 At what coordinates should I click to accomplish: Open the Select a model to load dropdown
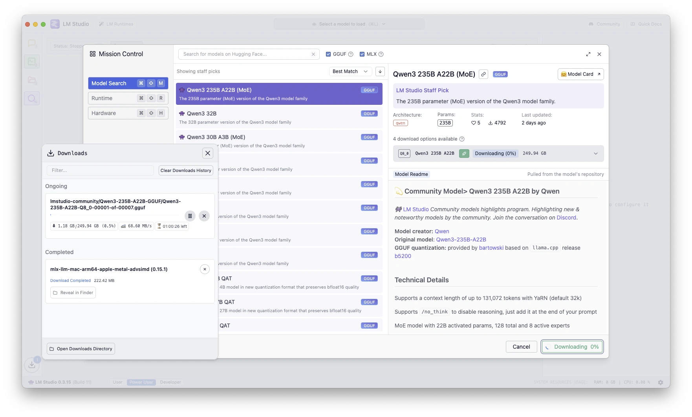[349, 24]
